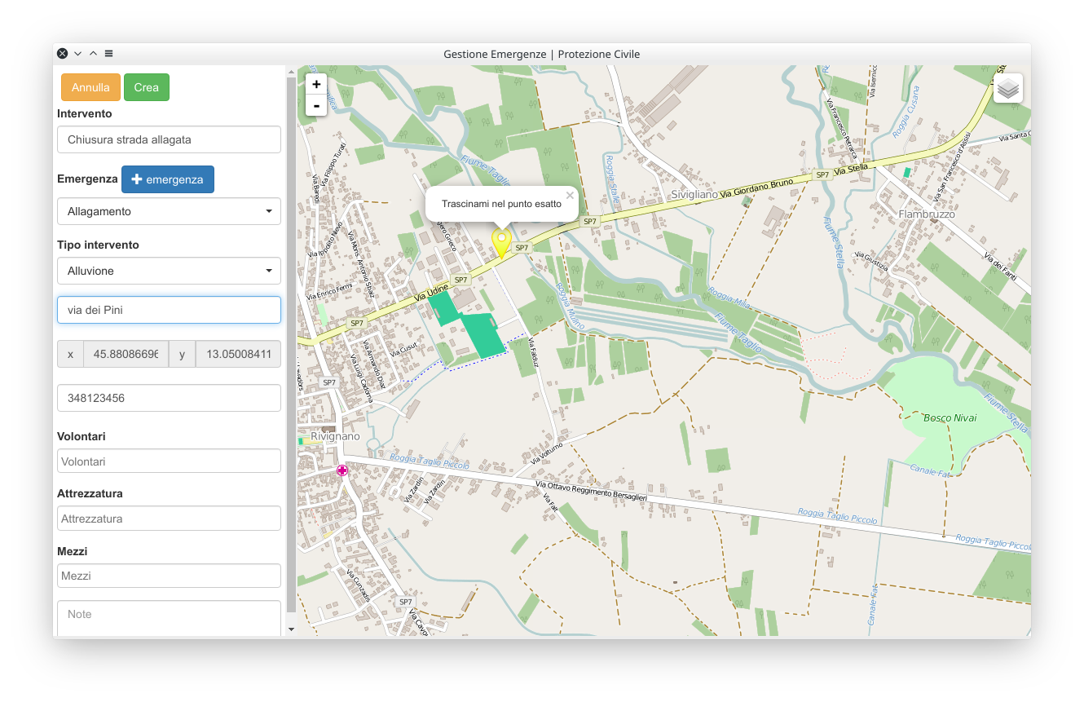This screenshot has width=1084, height=702.
Task: Click the window keep-below chevron in title bar
Action: (77, 54)
